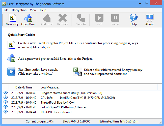This screenshot has width=164, height=126.
Task: Open the View menu
Action: click(x=33, y=10)
